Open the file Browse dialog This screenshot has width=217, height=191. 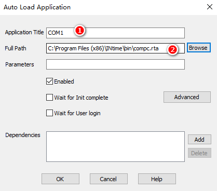pyautogui.click(x=199, y=48)
